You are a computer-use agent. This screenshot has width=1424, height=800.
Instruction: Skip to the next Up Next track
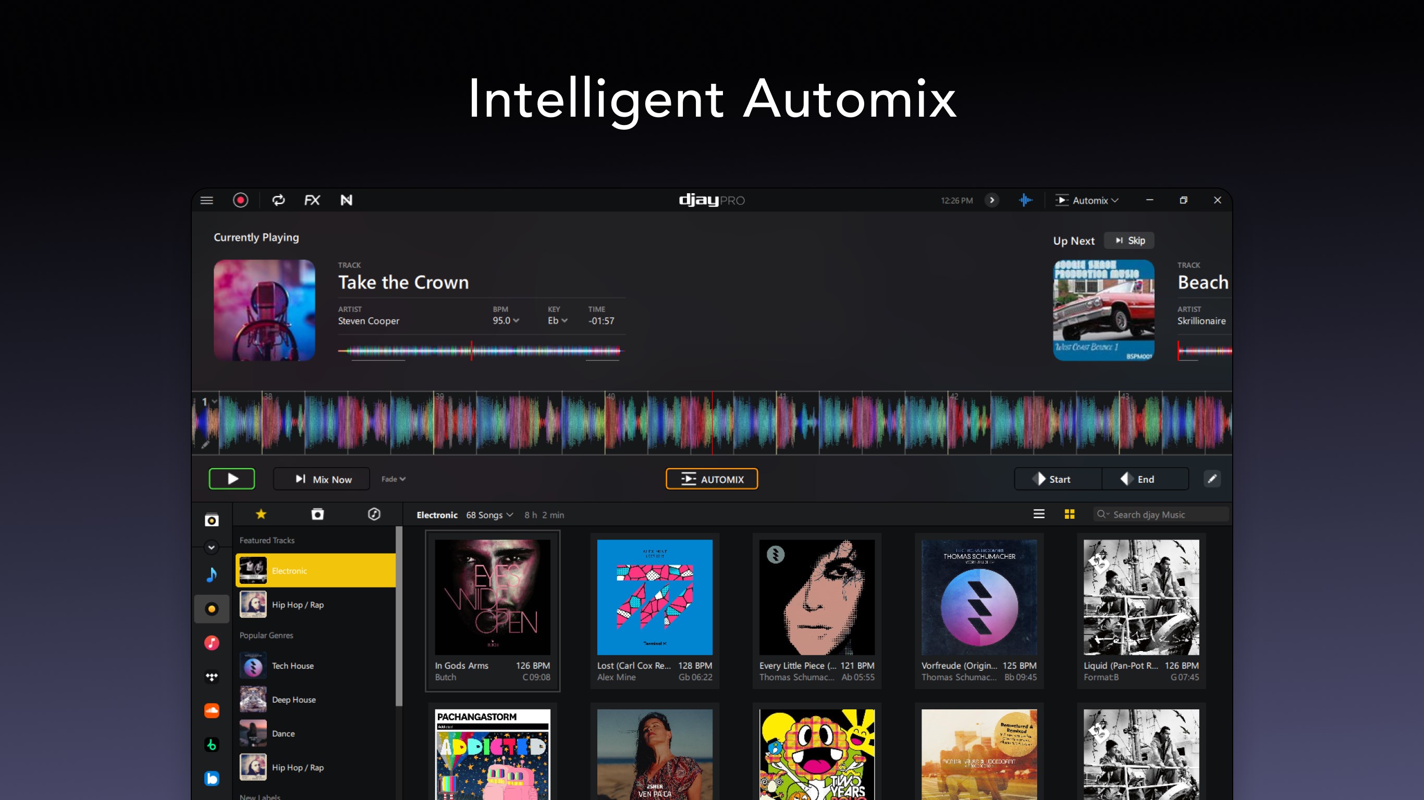pyautogui.click(x=1129, y=240)
